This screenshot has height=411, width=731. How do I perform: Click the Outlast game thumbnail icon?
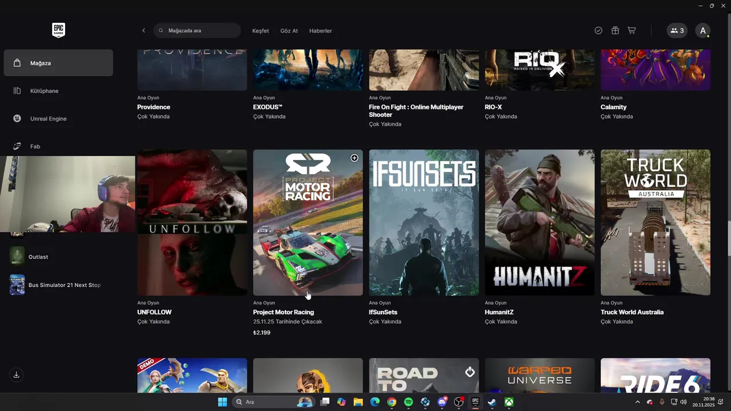(x=17, y=256)
